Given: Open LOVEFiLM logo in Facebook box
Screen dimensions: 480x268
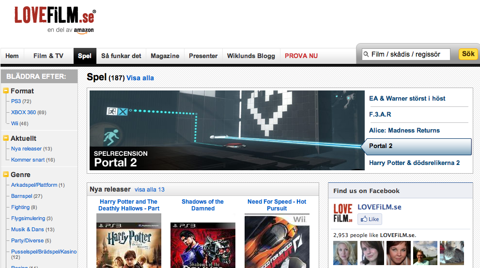Looking at the screenshot, I should (343, 213).
